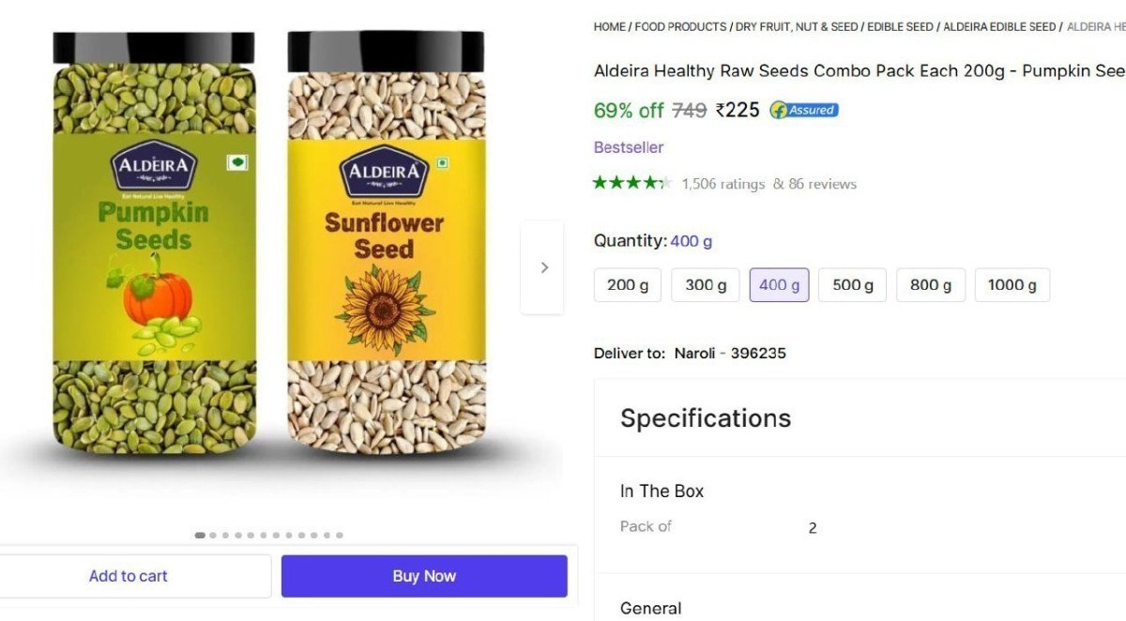Image resolution: width=1126 pixels, height=621 pixels.
Task: Click the Assured badge icon
Action: 803,110
